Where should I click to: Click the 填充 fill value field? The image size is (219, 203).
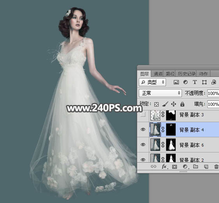(x=213, y=104)
